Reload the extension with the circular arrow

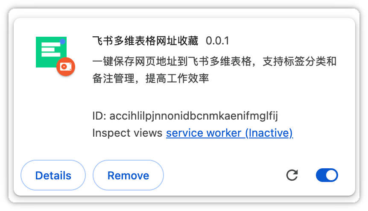(292, 175)
